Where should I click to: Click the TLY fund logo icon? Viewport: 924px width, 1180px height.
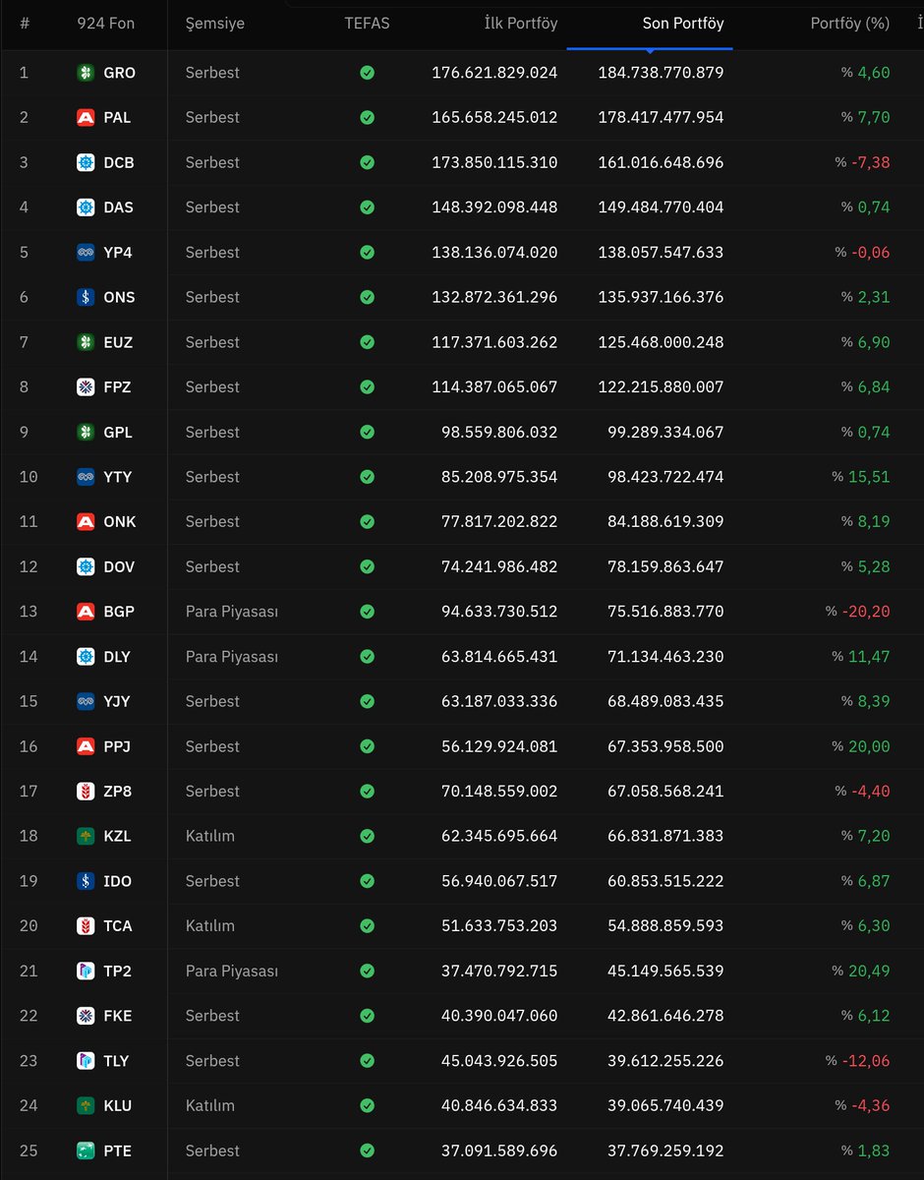86,1060
